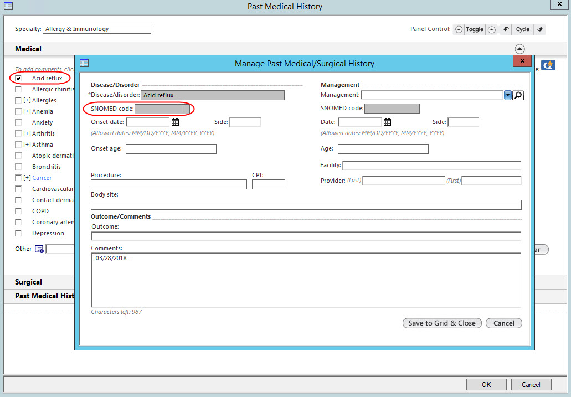Image resolution: width=571 pixels, height=397 pixels.
Task: Check Anemia checkbox
Action: pos(18,111)
